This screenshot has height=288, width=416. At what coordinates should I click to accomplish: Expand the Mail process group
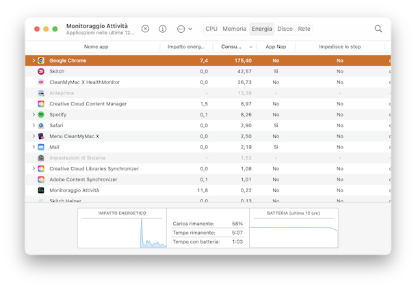[x=34, y=147]
